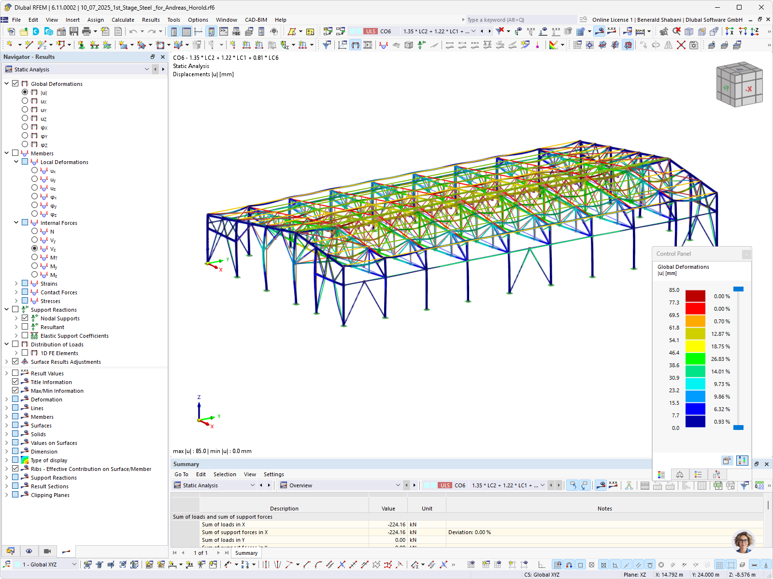Undo the last action

click(x=133, y=31)
